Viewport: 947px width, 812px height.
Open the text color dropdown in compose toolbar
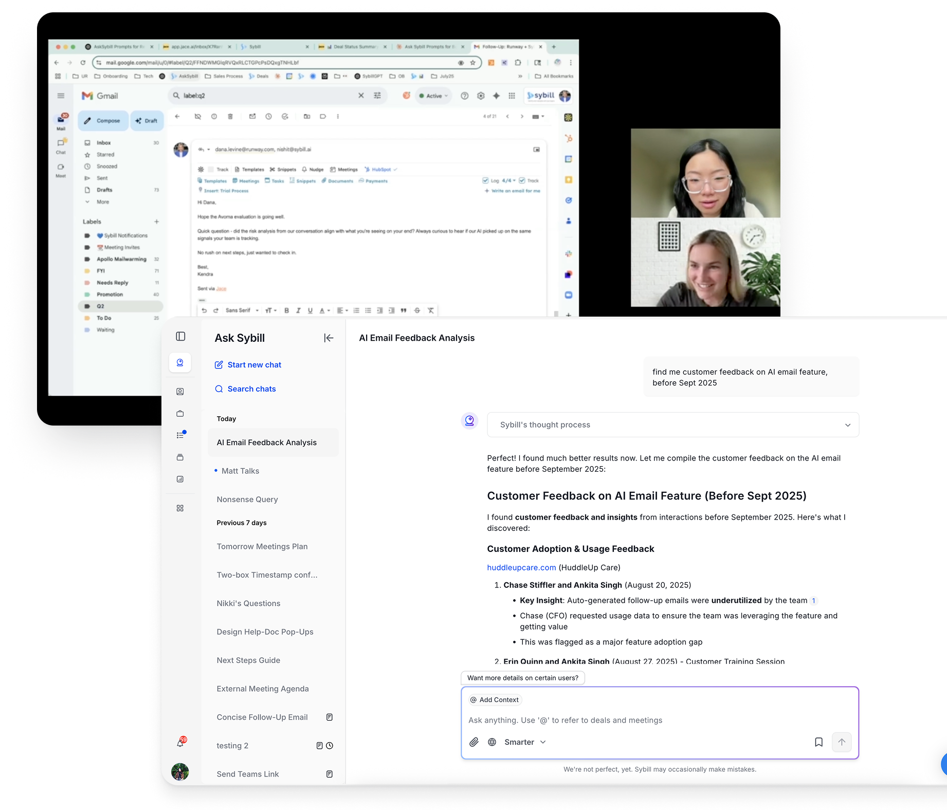pyautogui.click(x=325, y=310)
